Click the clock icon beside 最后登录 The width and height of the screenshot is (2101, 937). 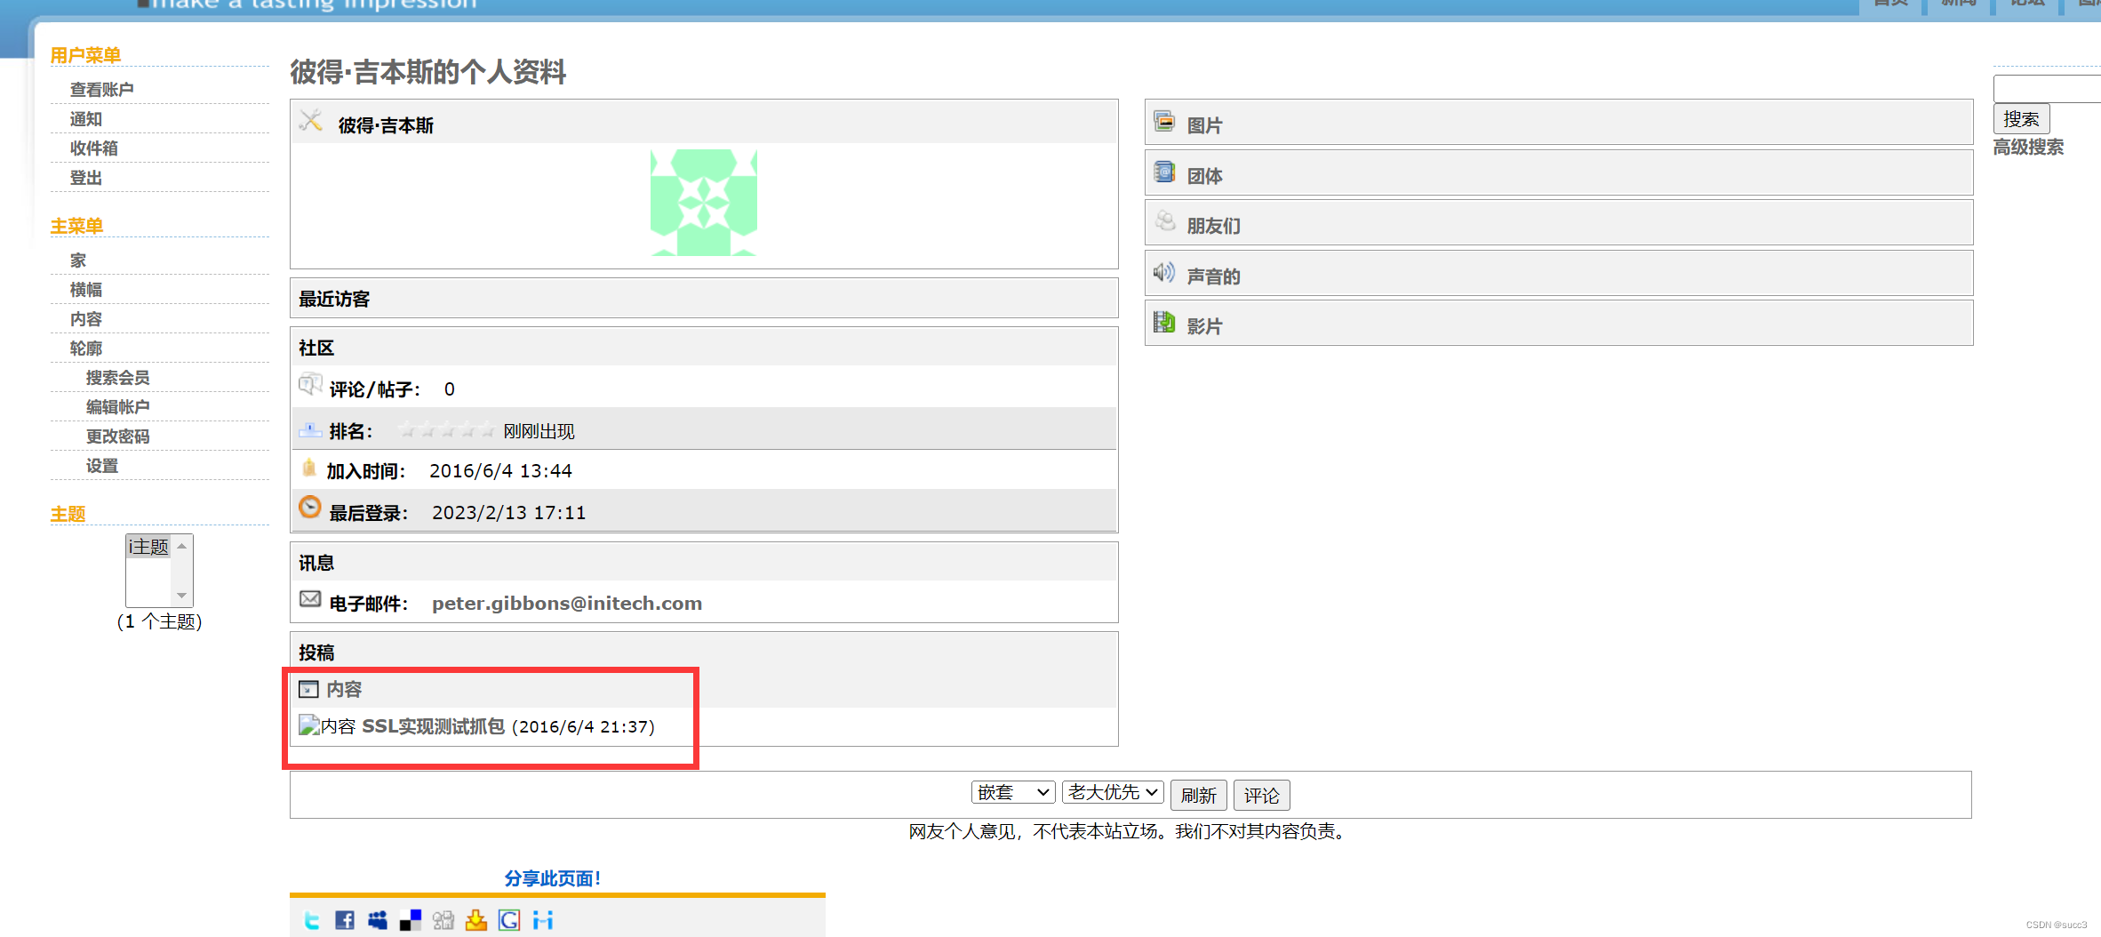[x=310, y=508]
